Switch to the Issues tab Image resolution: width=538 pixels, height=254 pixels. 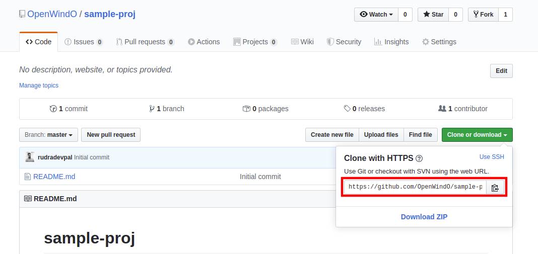coord(84,42)
